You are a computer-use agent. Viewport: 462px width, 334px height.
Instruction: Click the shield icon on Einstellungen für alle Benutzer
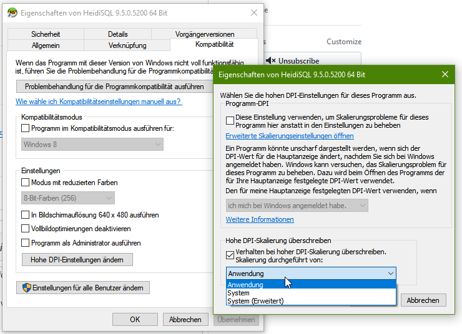27,287
